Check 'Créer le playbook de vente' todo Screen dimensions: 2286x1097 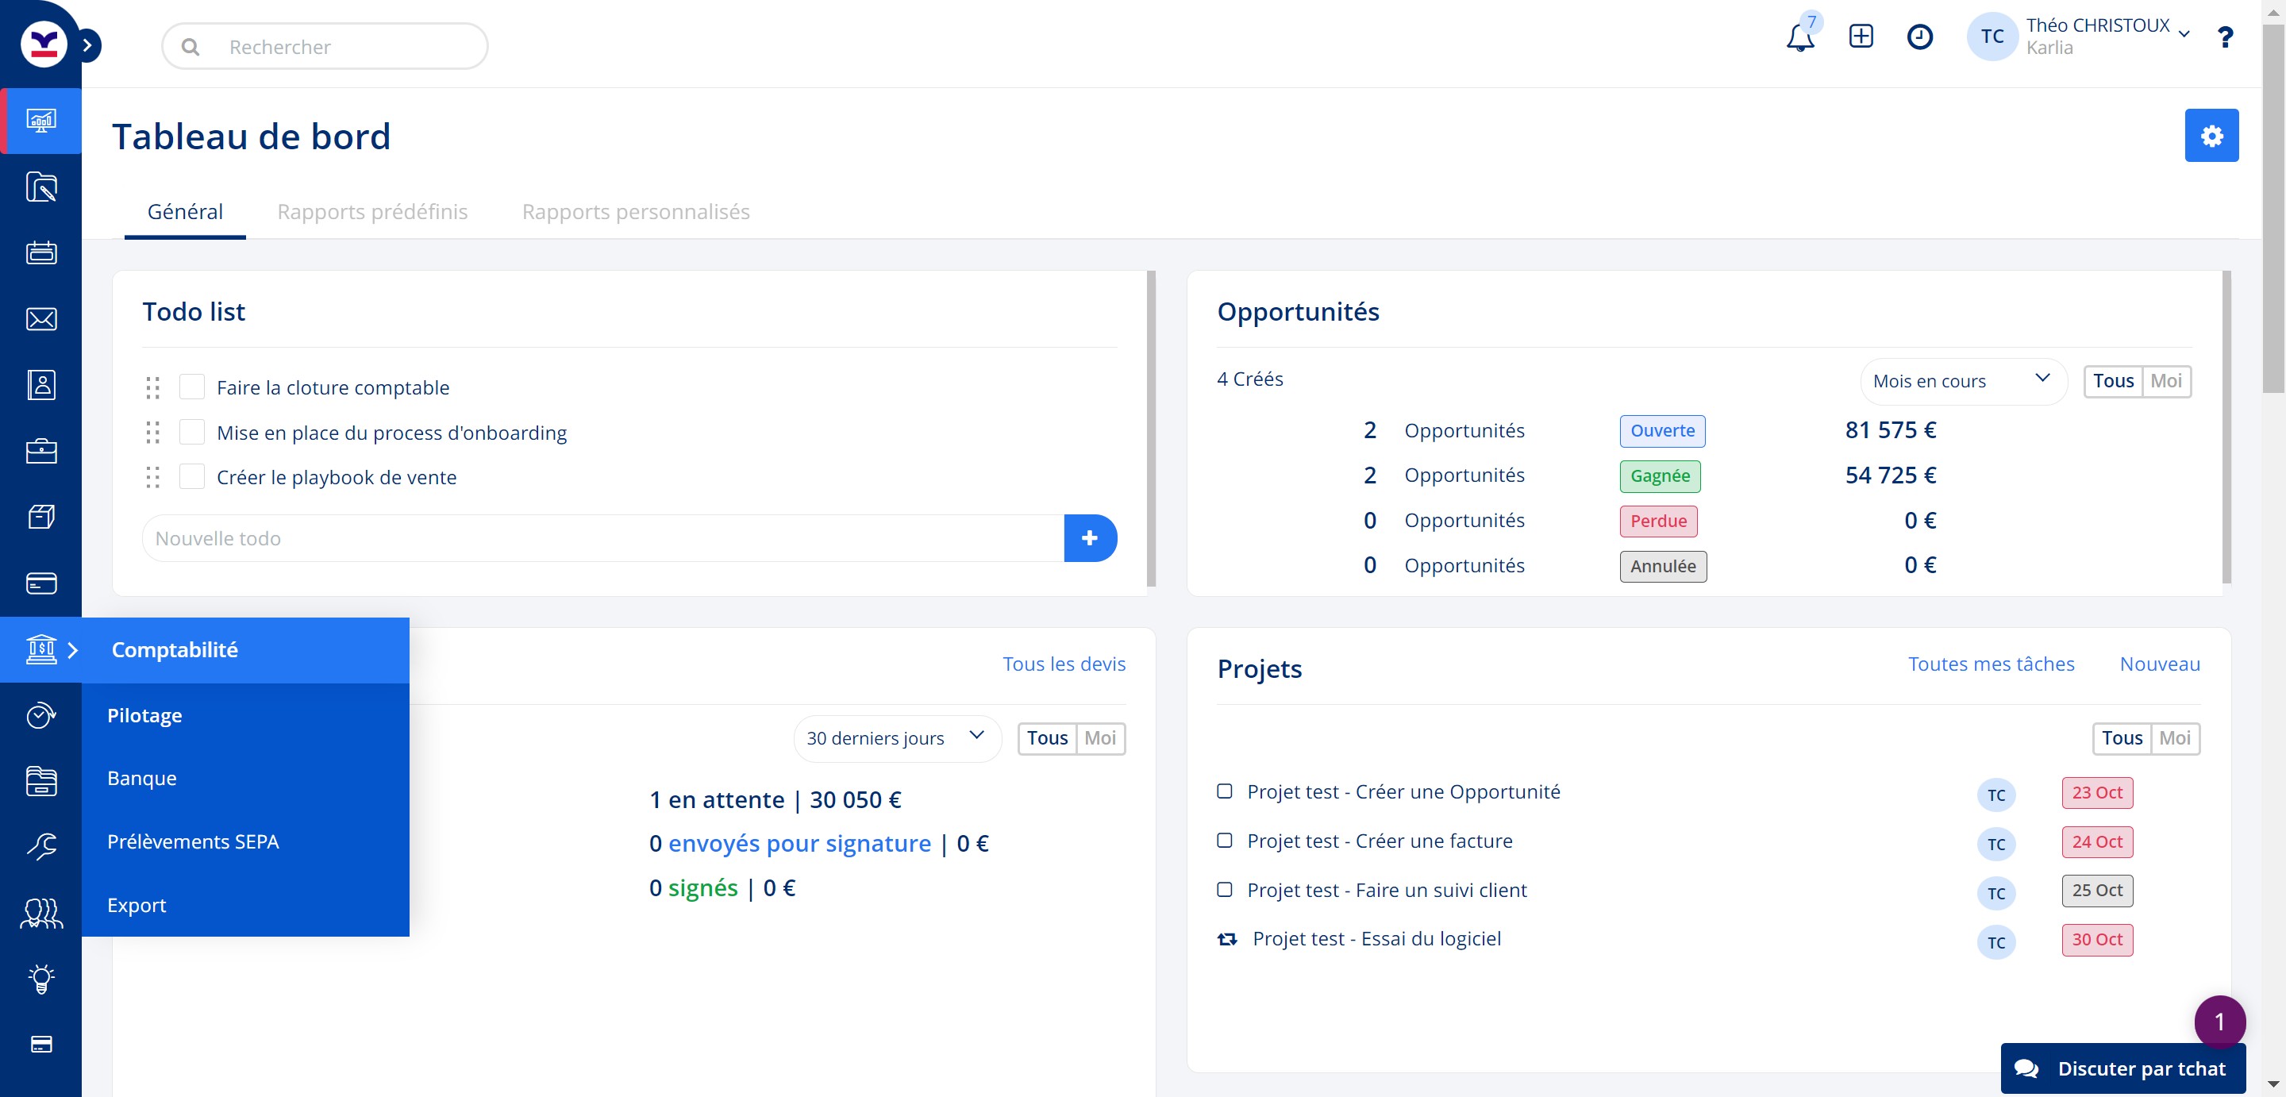click(191, 476)
